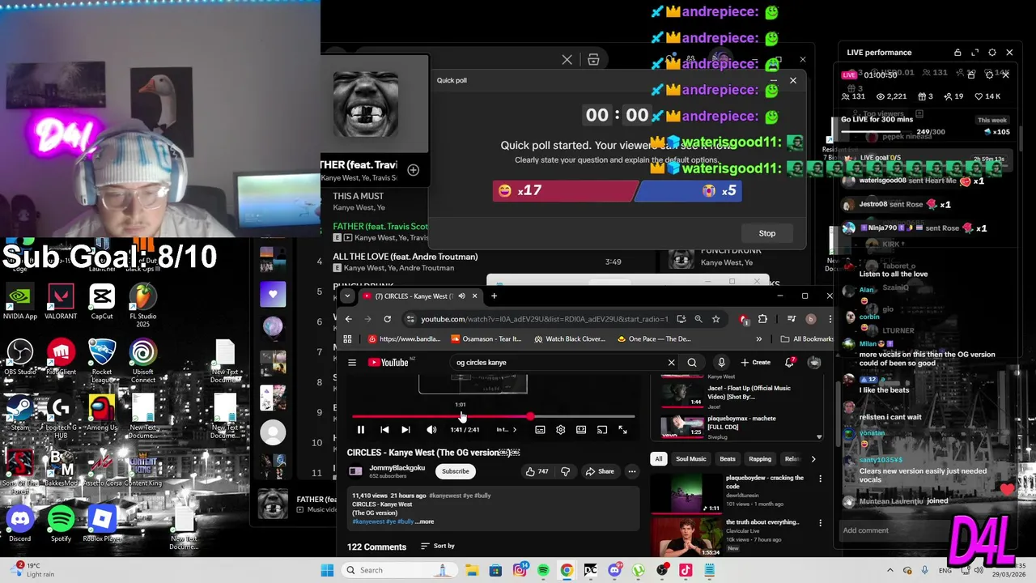The width and height of the screenshot is (1036, 583).
Task: Open Chrome tab search dropdown
Action: 348,296
